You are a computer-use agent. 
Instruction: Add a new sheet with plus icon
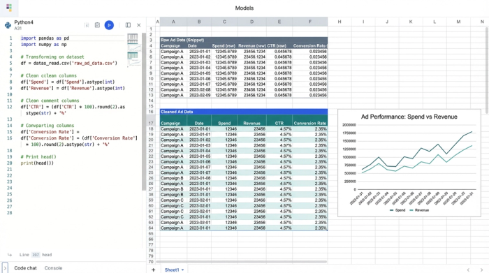153,270
